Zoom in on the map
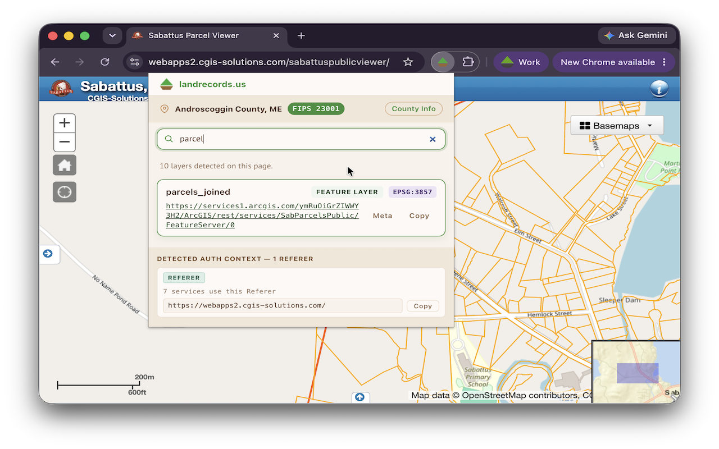This screenshot has width=719, height=449. point(65,123)
